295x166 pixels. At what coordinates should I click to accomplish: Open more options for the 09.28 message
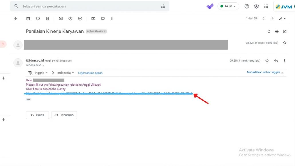tap(284, 60)
